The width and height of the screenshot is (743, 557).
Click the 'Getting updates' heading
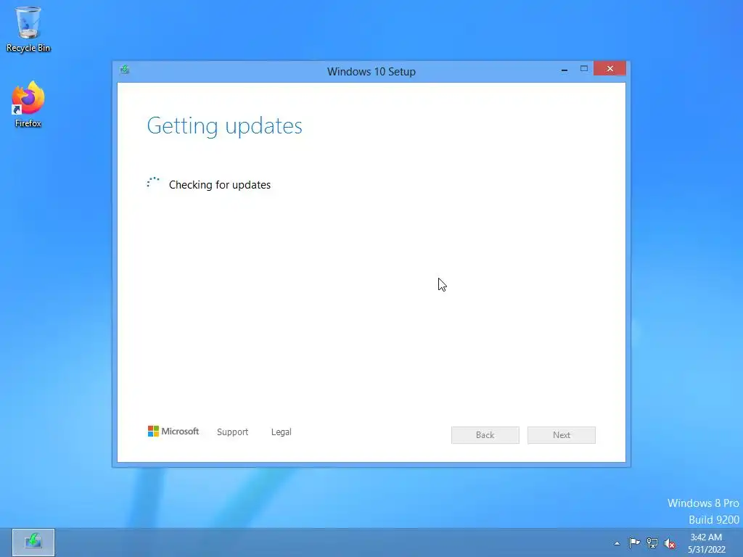pyautogui.click(x=225, y=126)
